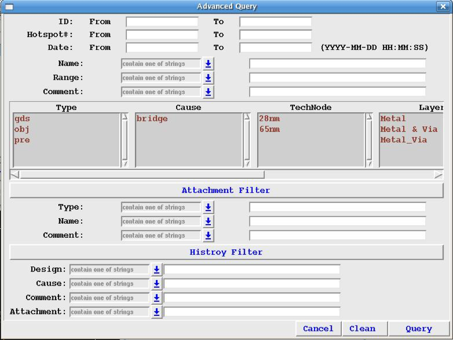The width and height of the screenshot is (453, 340).
Task: Click the Attachment Filter section button
Action: tap(226, 190)
